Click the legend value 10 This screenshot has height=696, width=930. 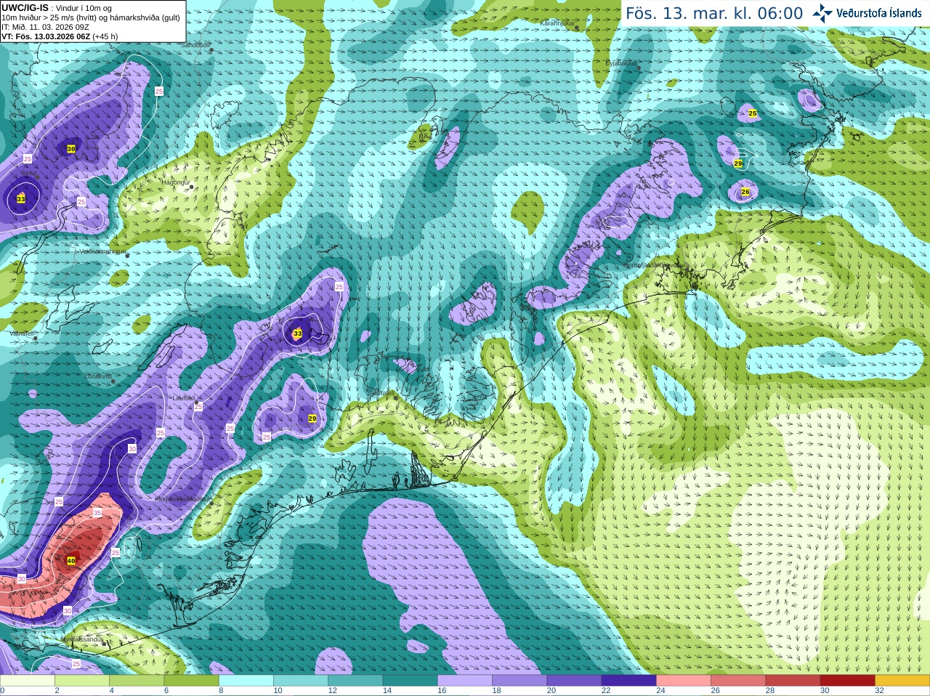tap(278, 691)
